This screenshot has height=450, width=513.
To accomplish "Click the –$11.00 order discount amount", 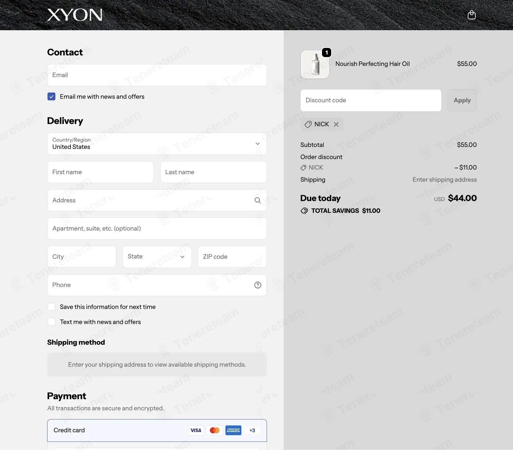I will coord(465,168).
